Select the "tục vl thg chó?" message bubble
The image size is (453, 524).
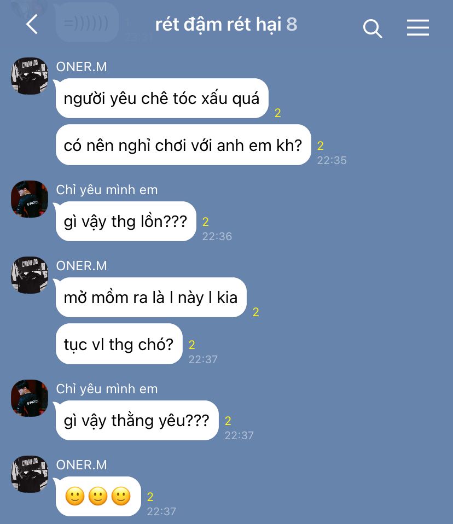click(119, 344)
